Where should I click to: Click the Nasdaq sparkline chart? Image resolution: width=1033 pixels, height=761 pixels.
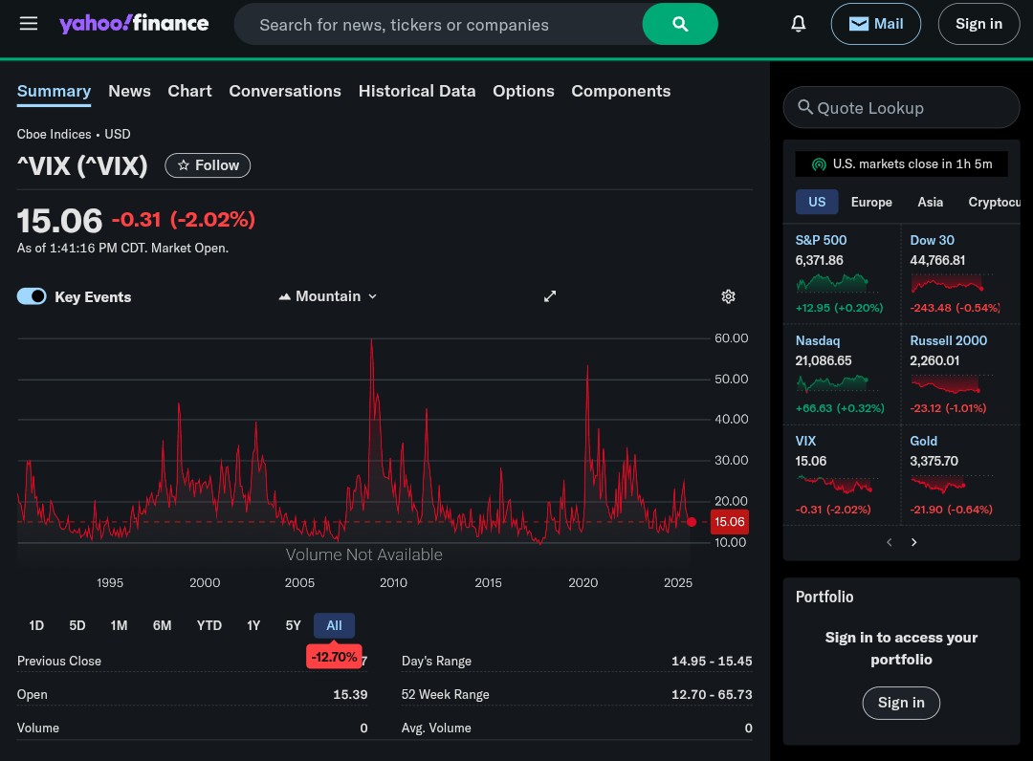837,383
